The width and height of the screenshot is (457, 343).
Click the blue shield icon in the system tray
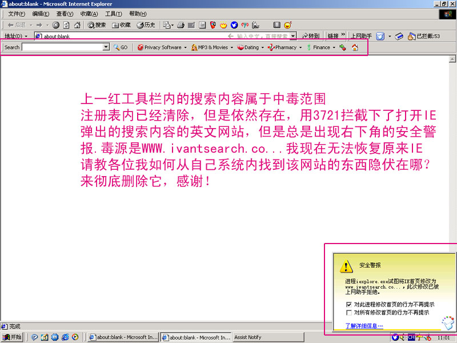(395, 337)
